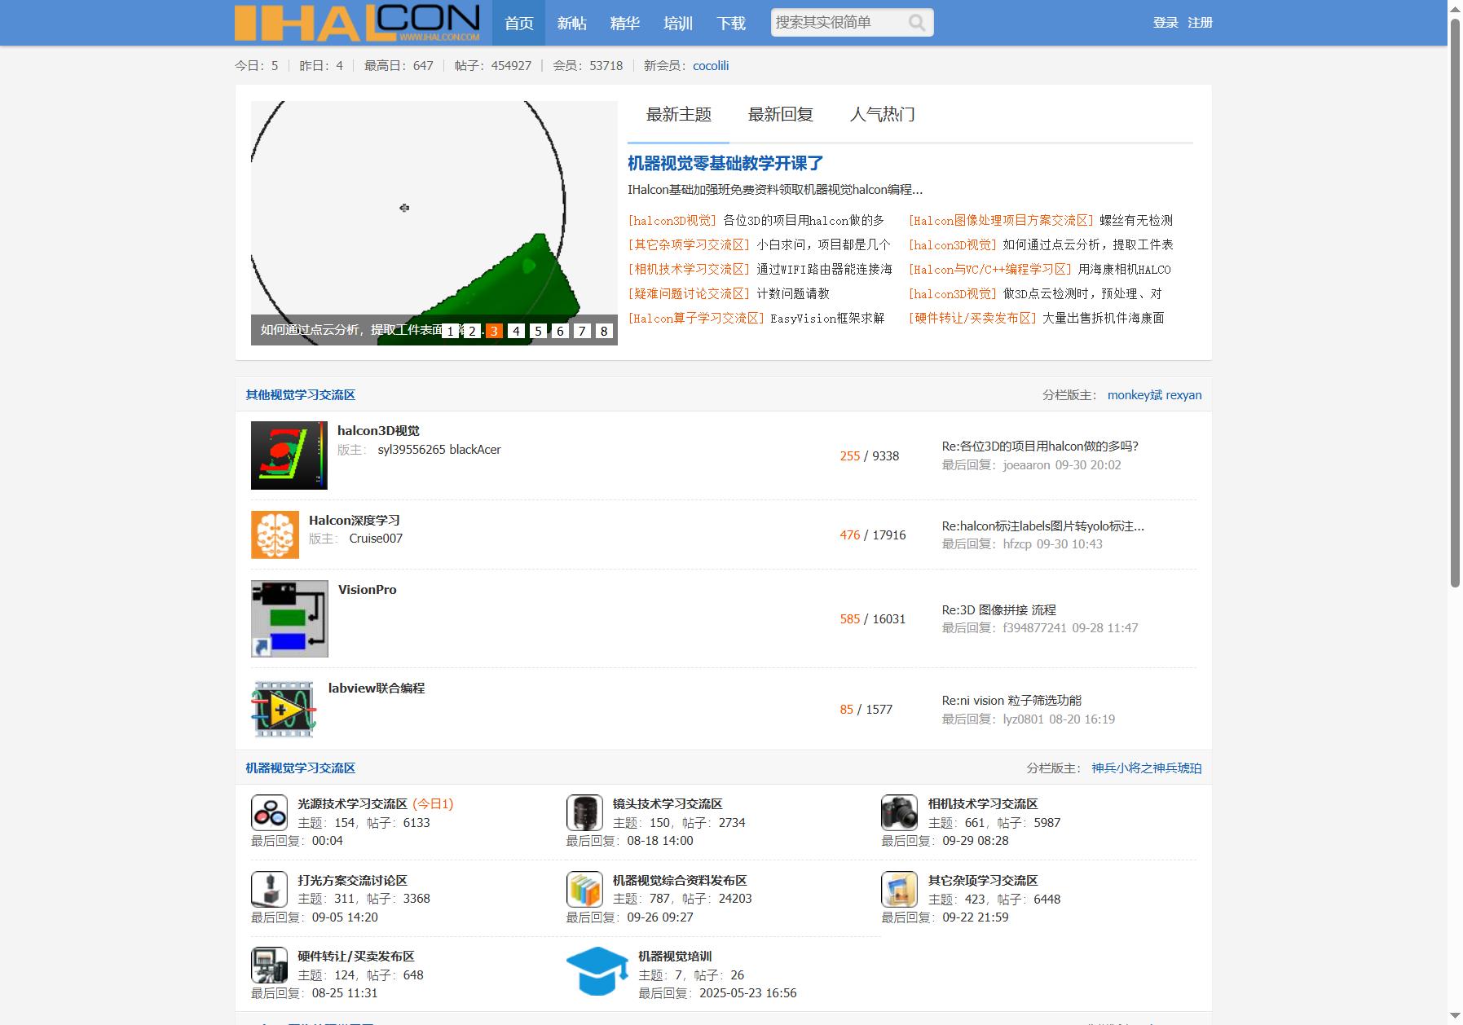
Task: Click the 硬件转让/买卖发布区 icon
Action: (x=269, y=965)
